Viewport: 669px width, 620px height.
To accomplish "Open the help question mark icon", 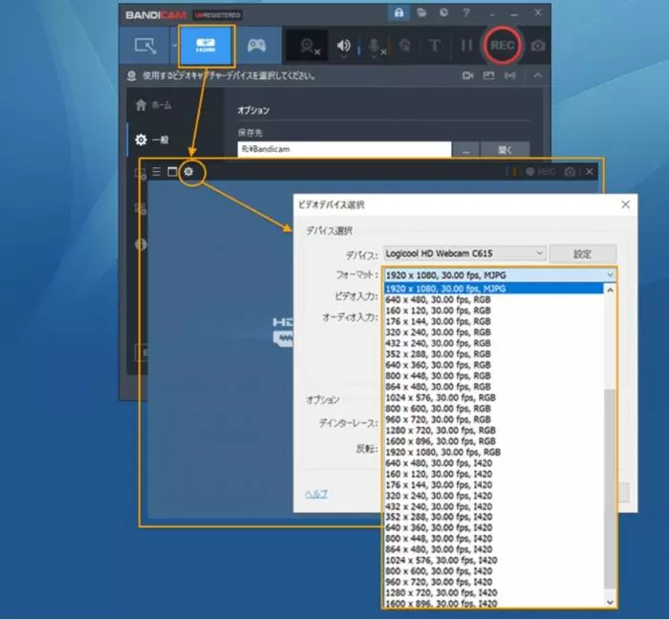I will (x=466, y=12).
